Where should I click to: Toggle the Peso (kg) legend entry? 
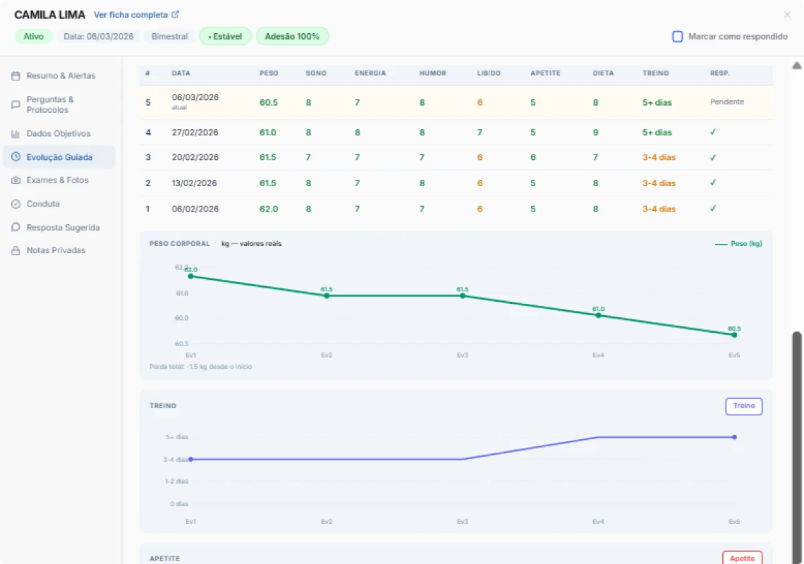[738, 244]
